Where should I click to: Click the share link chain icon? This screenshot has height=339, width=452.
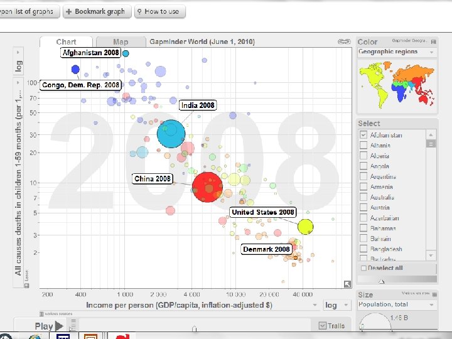[344, 41]
